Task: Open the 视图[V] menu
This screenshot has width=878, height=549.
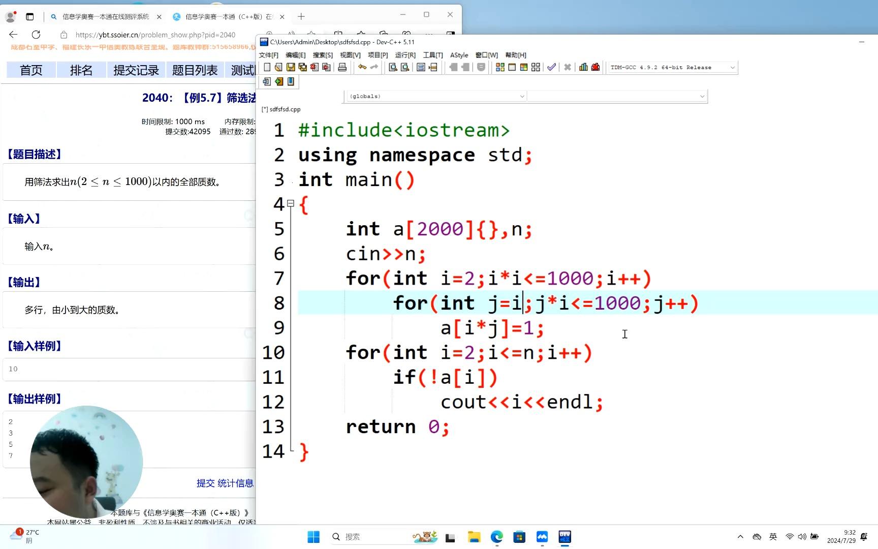Action: tap(350, 55)
